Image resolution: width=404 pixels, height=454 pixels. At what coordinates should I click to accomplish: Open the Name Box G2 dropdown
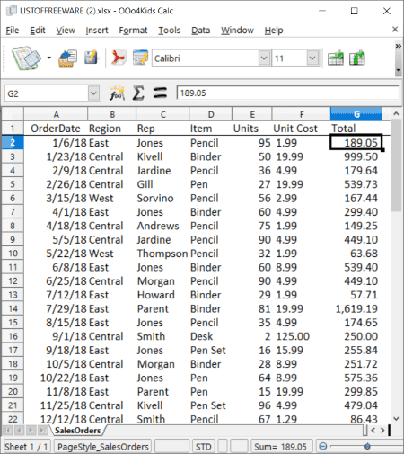tap(93, 93)
